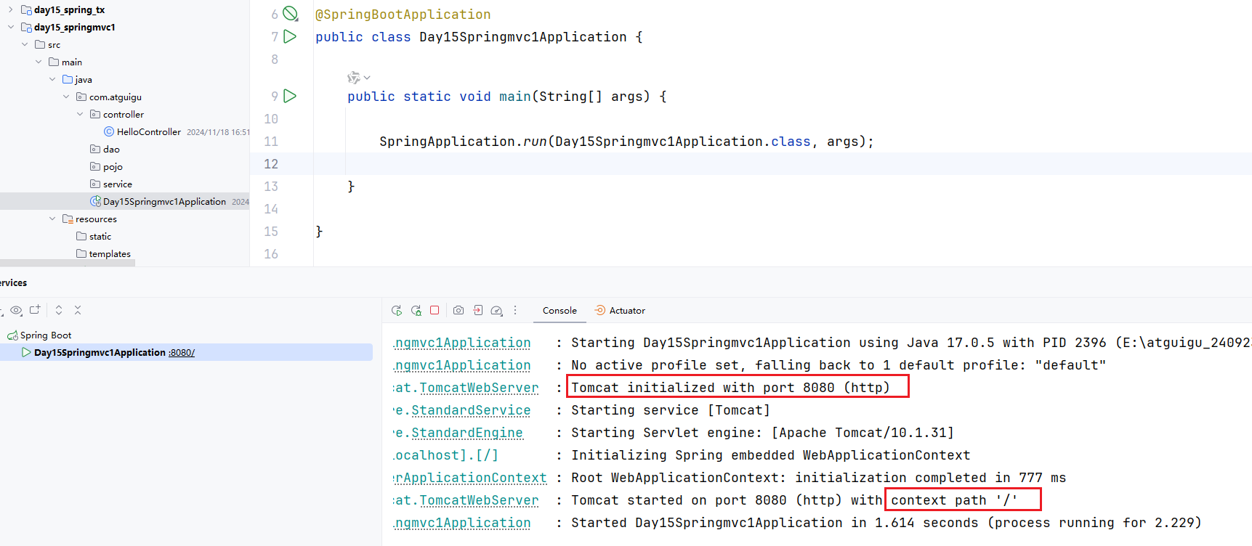Collapse the resources folder

pos(52,219)
